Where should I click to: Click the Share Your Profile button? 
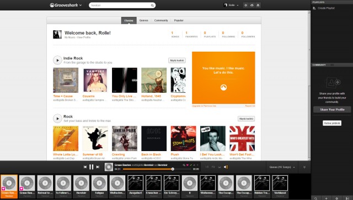click(332, 110)
